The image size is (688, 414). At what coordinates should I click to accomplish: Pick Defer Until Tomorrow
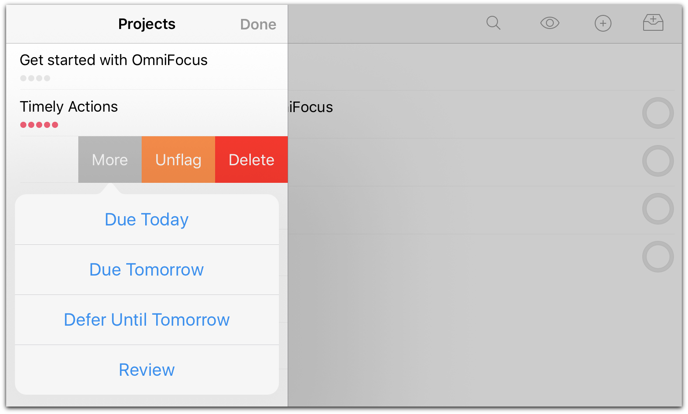pos(146,320)
